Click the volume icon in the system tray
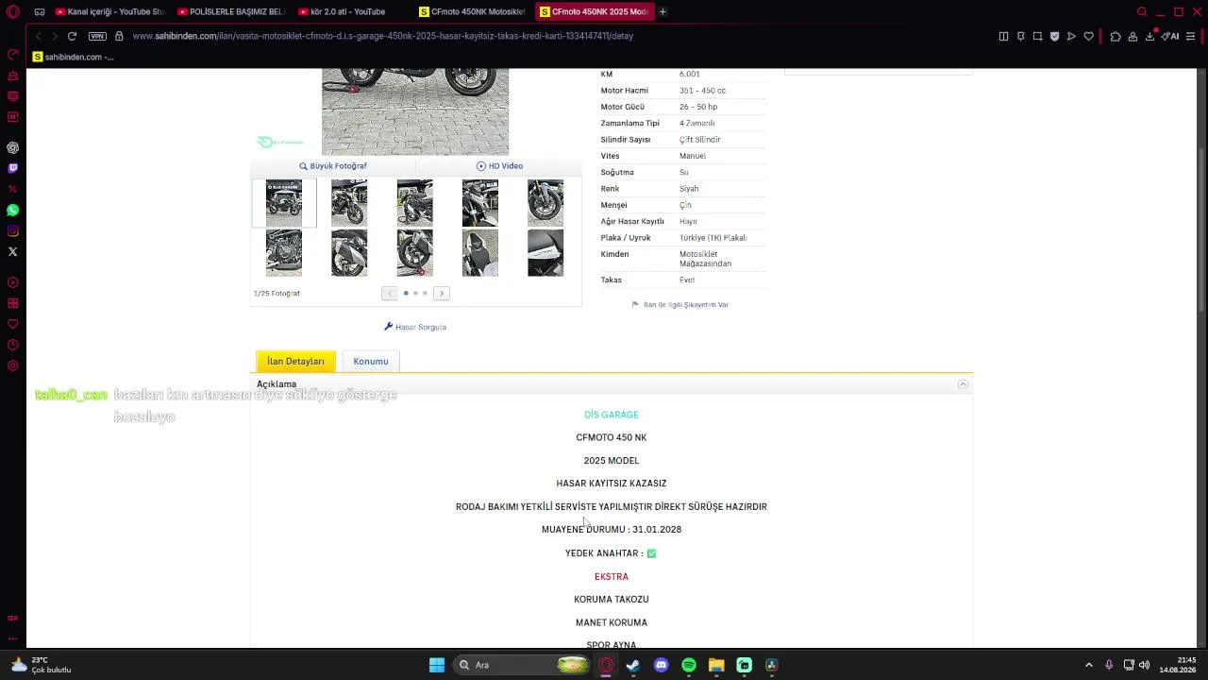 point(1144,665)
